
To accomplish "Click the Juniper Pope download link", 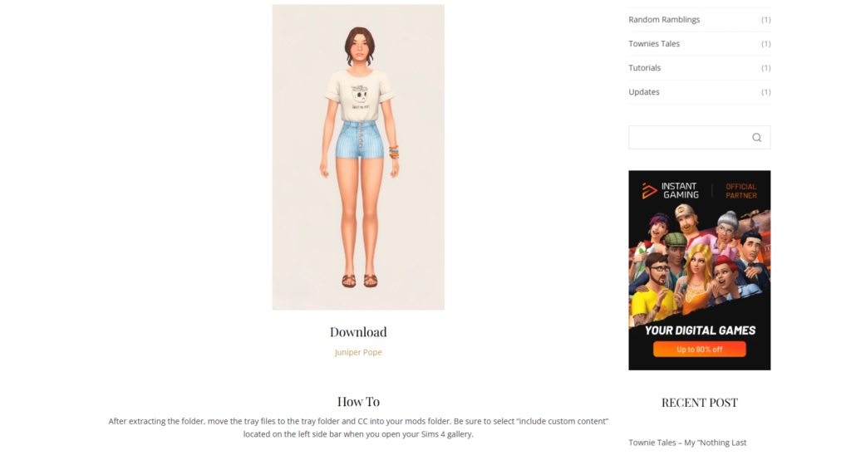I will [x=358, y=352].
